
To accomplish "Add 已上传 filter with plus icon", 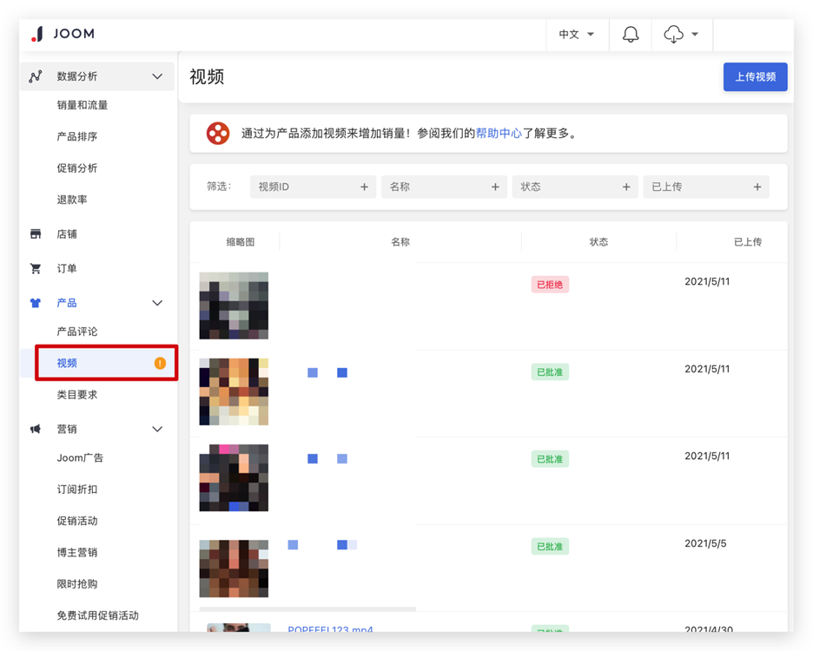I will 757,187.
